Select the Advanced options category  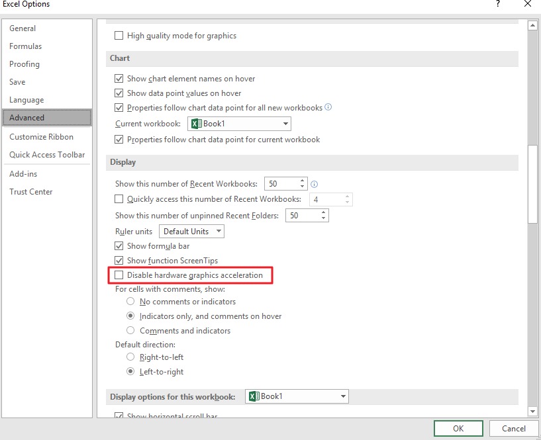tap(47, 118)
